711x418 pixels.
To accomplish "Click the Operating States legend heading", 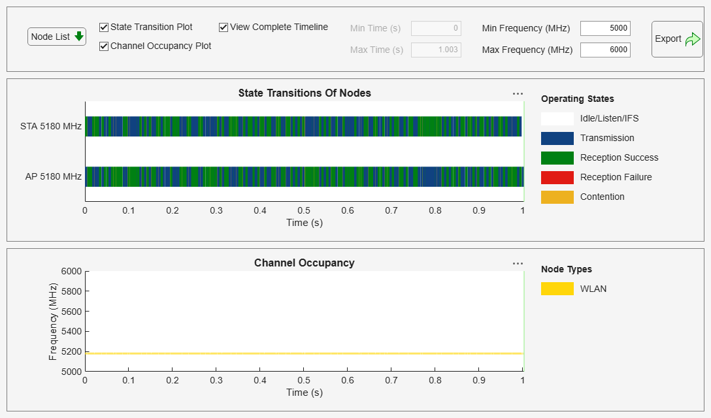I will (x=578, y=99).
